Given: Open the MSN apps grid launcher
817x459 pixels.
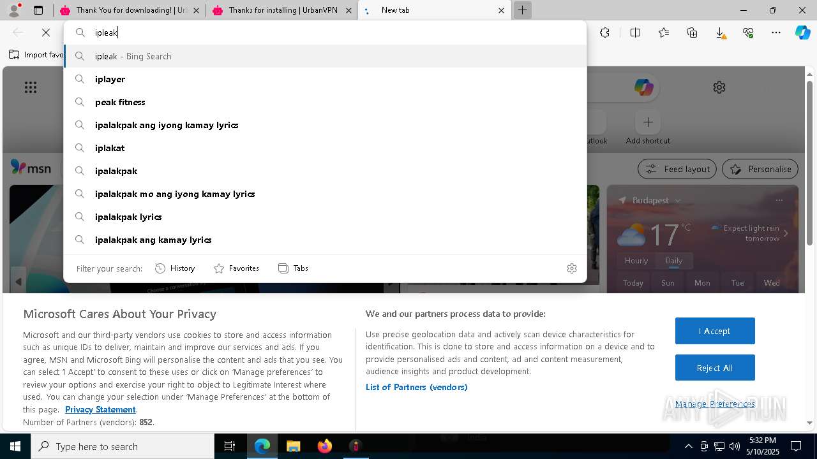Looking at the screenshot, I should tap(31, 87).
